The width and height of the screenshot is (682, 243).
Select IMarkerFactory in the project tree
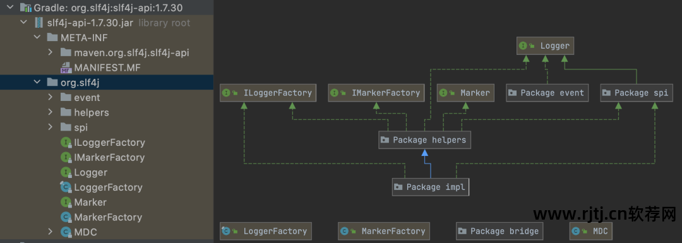point(109,157)
